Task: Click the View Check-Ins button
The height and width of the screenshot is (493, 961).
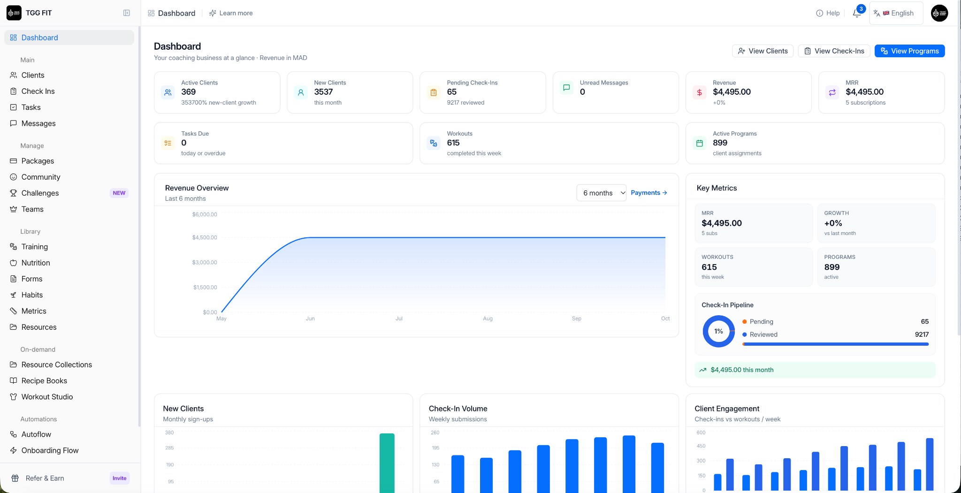Action: coord(834,51)
